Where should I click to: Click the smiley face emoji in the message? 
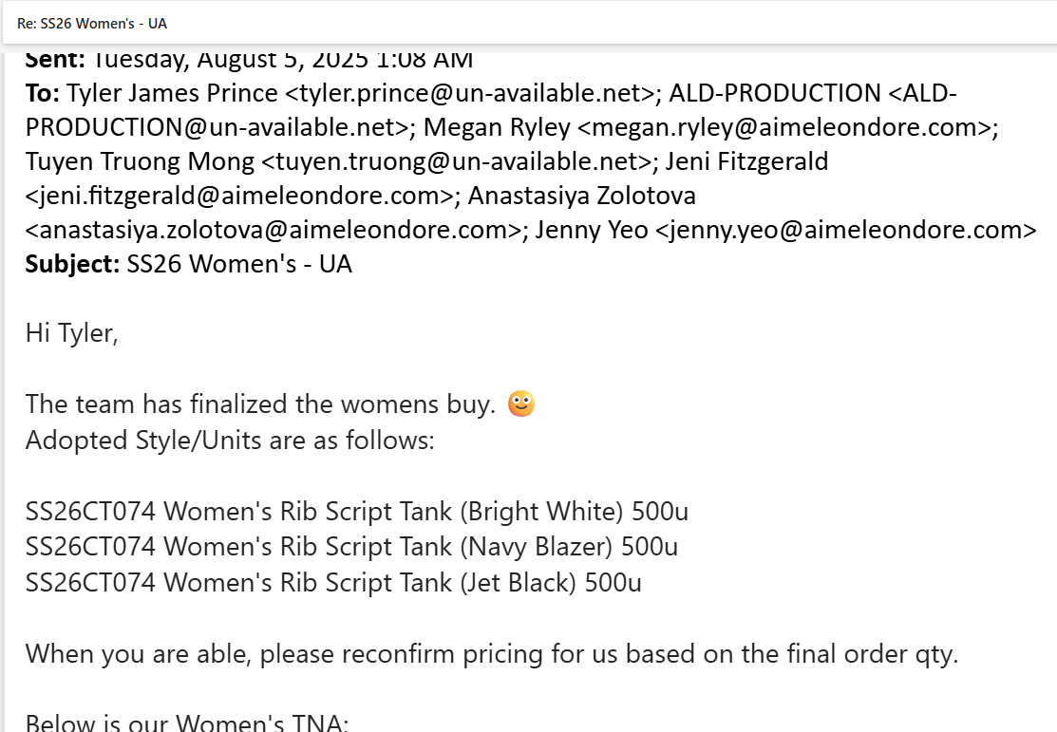[520, 404]
